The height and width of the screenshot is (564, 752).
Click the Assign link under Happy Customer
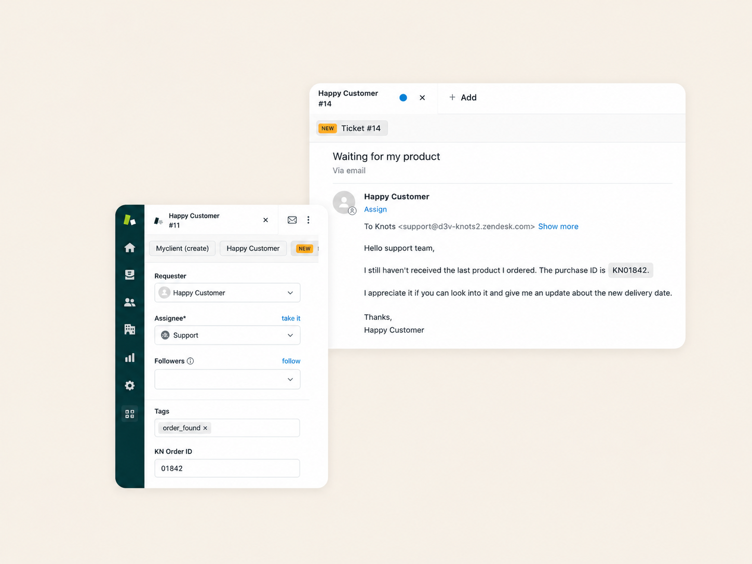[375, 209]
